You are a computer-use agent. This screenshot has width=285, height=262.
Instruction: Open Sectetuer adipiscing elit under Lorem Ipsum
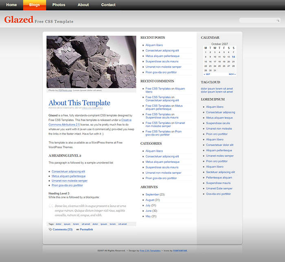221,172
